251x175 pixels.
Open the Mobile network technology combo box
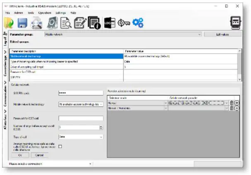[x=81, y=104]
